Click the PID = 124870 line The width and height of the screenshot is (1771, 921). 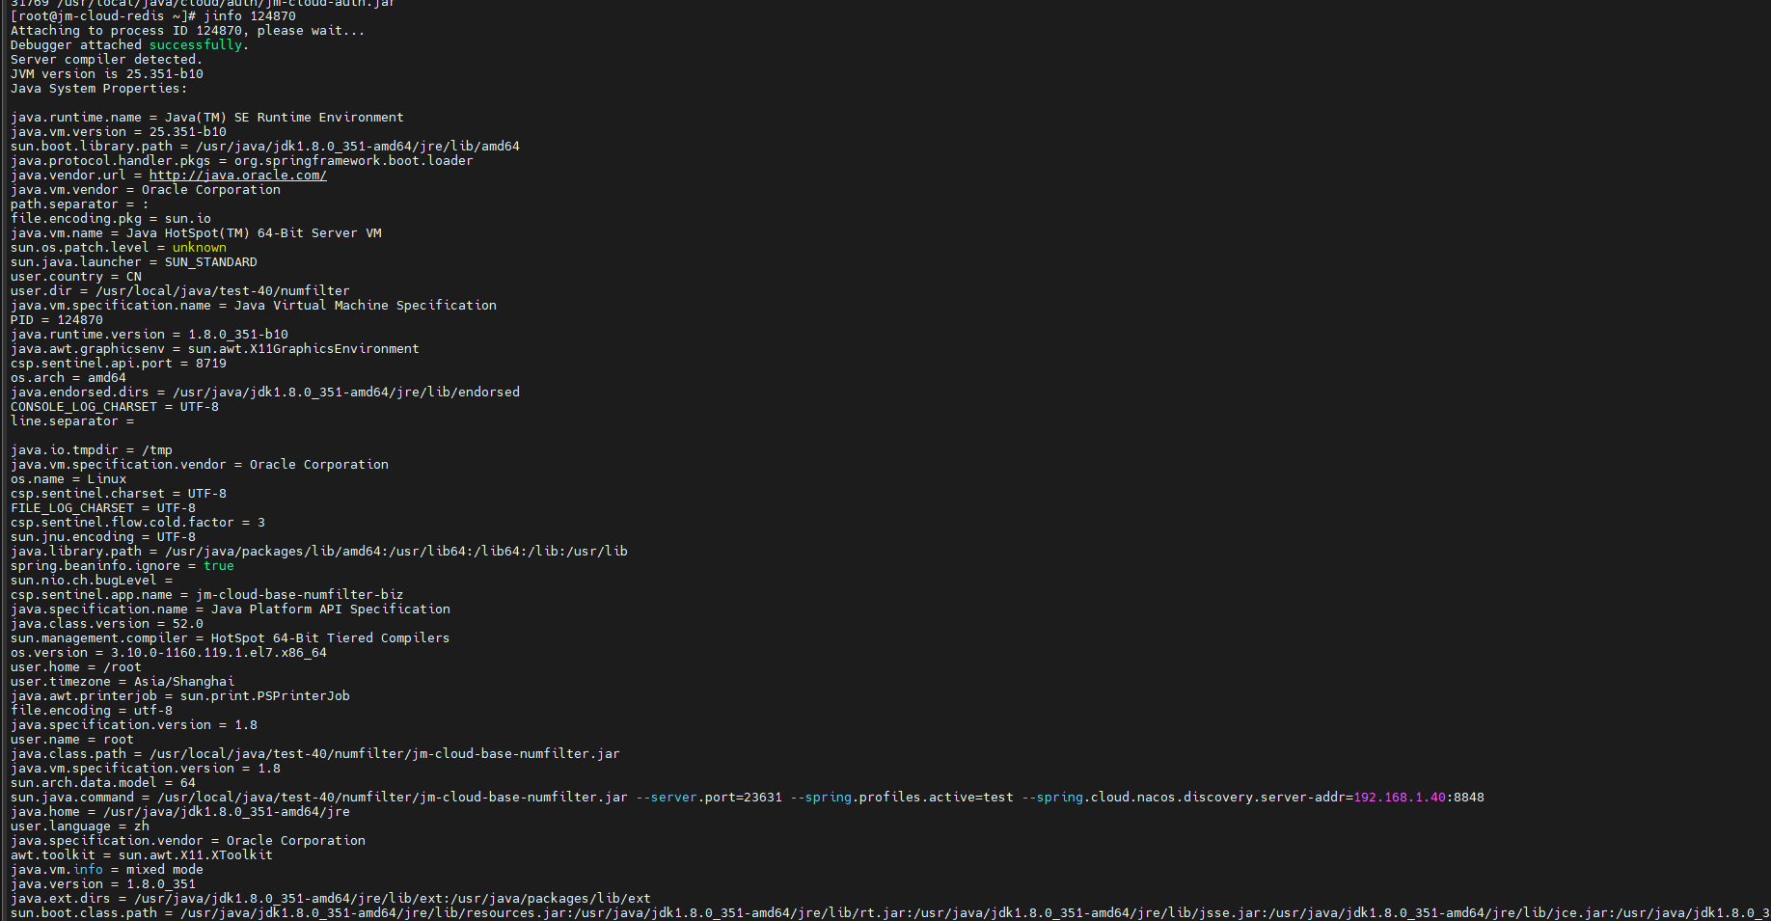(57, 320)
